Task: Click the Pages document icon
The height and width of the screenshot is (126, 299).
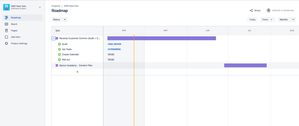Action: (x=6, y=31)
